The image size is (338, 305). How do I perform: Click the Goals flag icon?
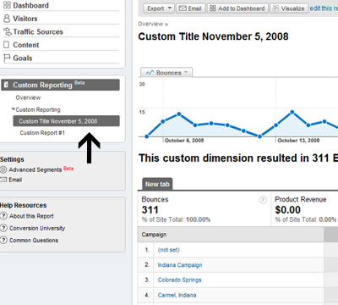pos(7,58)
